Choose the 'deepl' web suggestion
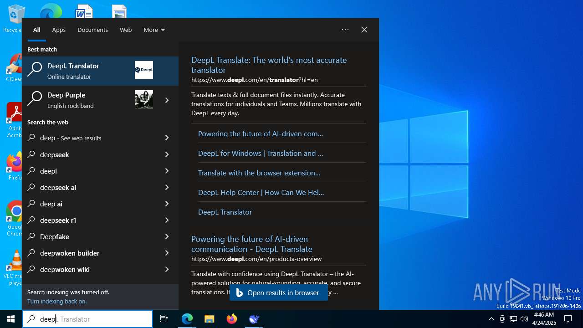 click(x=89, y=171)
